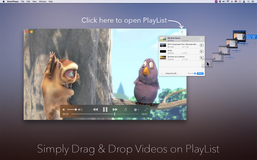Play Big Buck Bunny from the playlist

click(202, 39)
